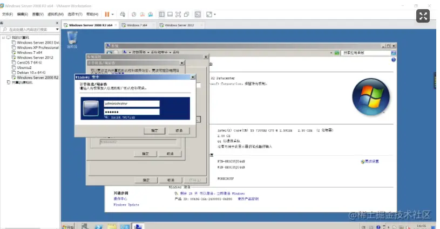The width and height of the screenshot is (440, 229).
Task: Open the 虚拟机(M) menu
Action: pyautogui.click(x=56, y=14)
